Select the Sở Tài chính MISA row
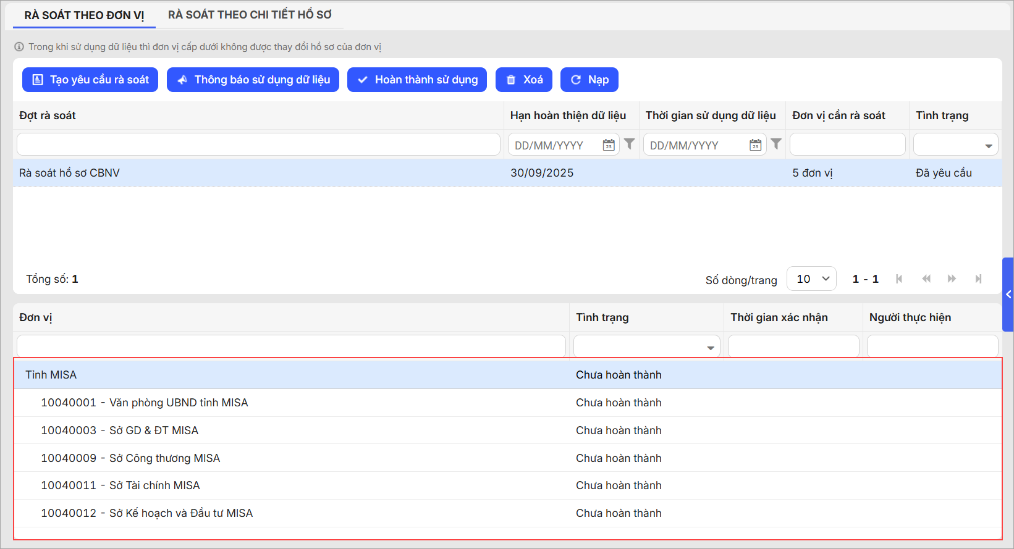Viewport: 1014px width, 549px height. 154,485
